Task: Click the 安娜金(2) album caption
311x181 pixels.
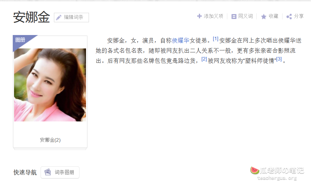Action: [x=50, y=140]
